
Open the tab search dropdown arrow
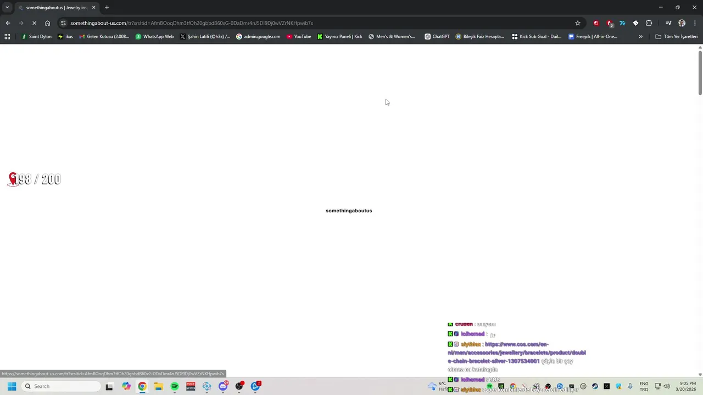[7, 8]
